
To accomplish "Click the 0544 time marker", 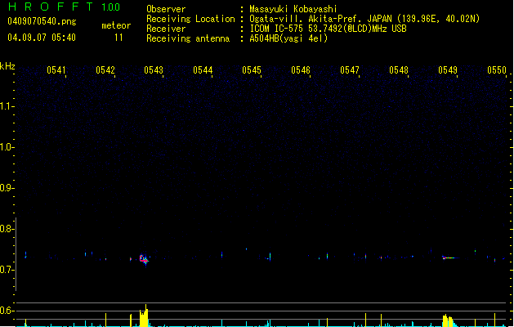I will [203, 70].
